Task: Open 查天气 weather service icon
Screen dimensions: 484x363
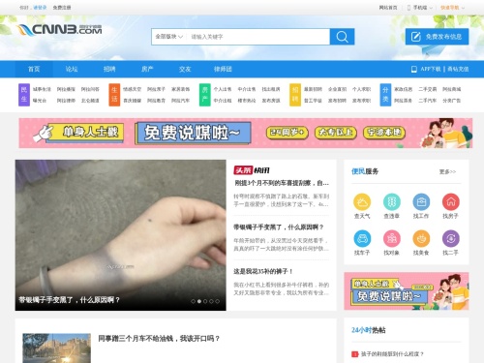Action: (362, 202)
